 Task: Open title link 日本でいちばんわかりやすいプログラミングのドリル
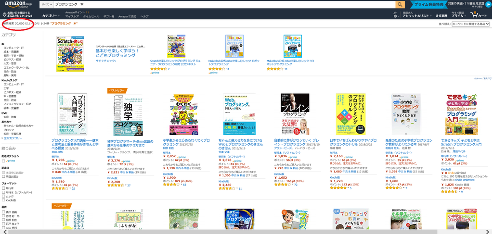[x=353, y=142]
